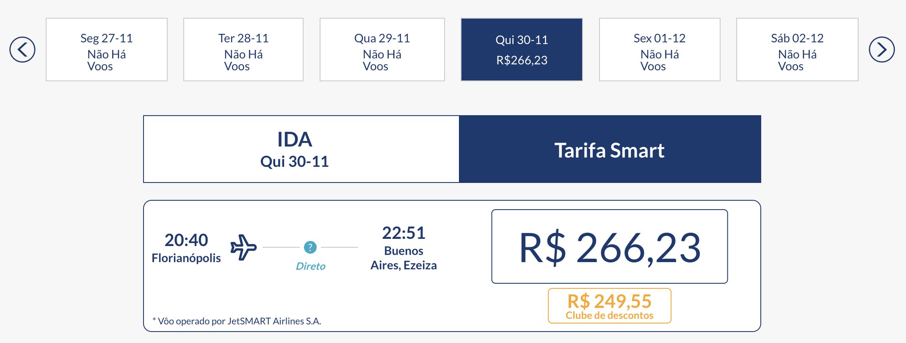Select the Qui 30-11 date tab
The image size is (906, 343).
522,50
